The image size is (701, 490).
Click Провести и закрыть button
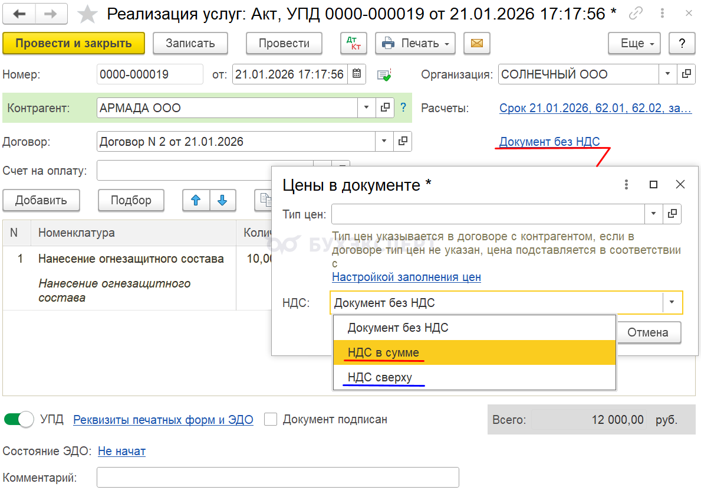(x=74, y=44)
